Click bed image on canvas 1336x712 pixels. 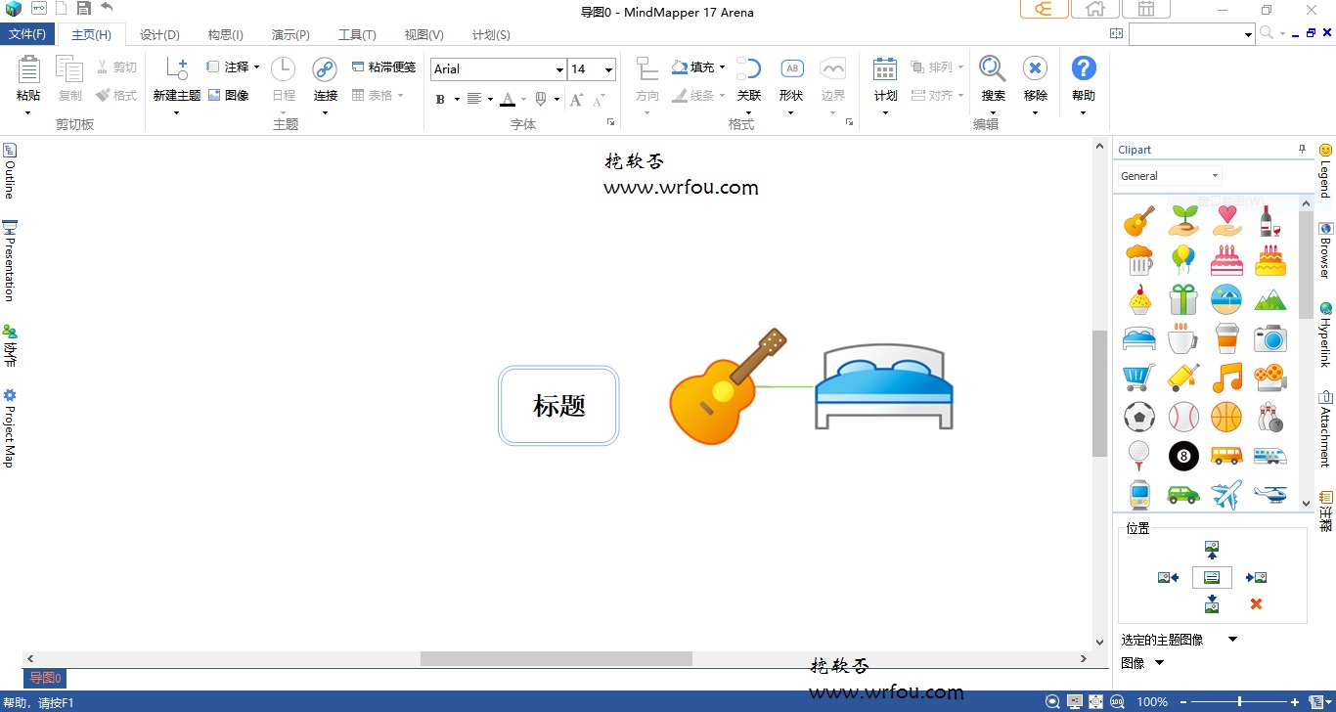[884, 386]
